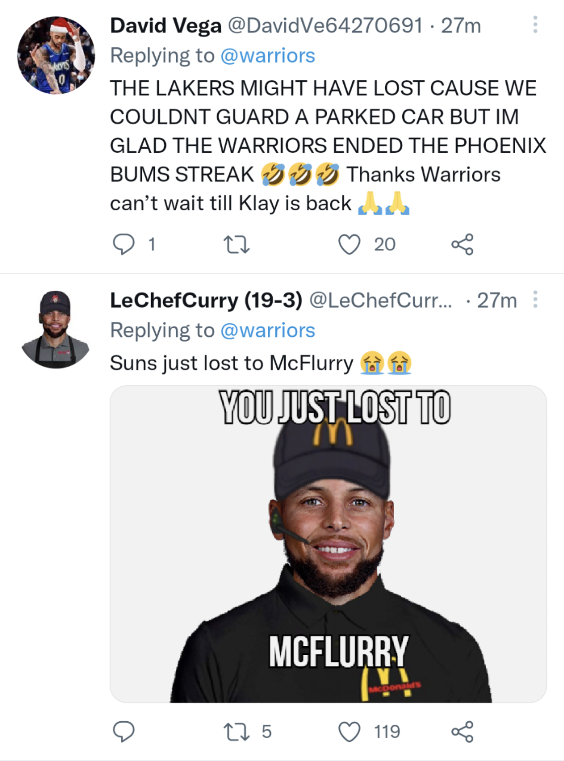
Task: Open LeChefCurry (19-3) display name
Action: pyautogui.click(x=206, y=300)
